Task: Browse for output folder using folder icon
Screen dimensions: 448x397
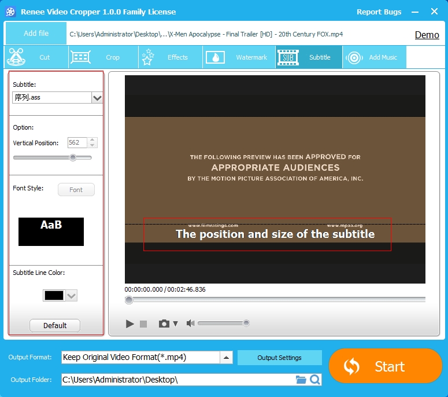Action: (x=301, y=380)
